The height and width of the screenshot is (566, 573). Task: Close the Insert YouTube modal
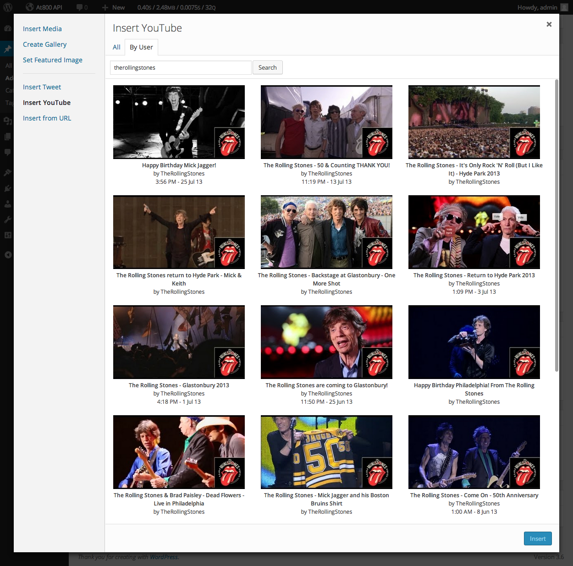(549, 24)
